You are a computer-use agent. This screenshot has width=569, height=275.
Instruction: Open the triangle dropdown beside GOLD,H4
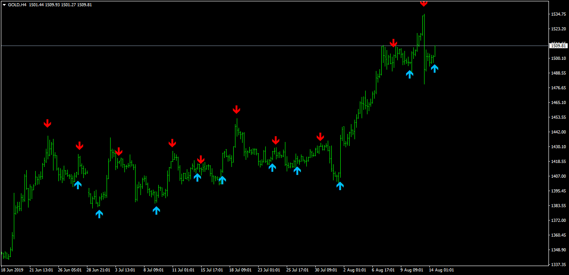(4, 4)
